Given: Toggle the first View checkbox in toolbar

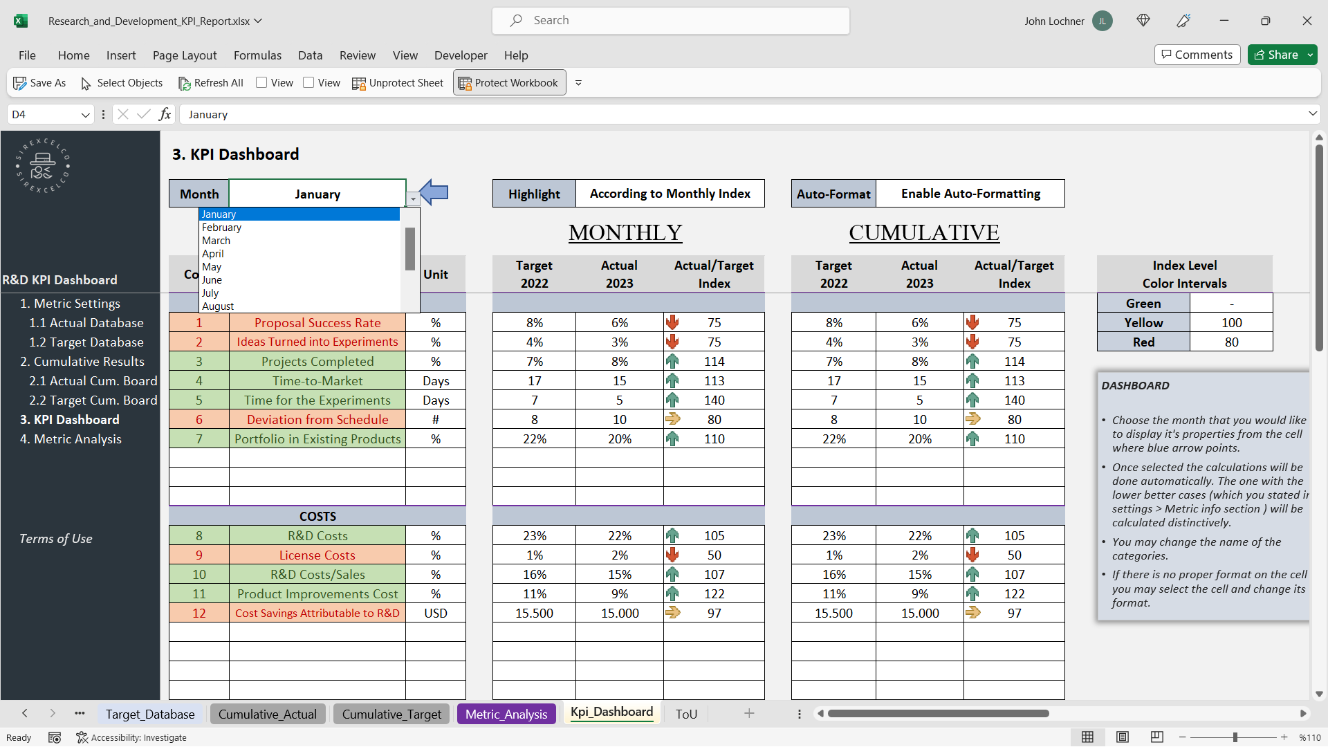Looking at the screenshot, I should 261,82.
